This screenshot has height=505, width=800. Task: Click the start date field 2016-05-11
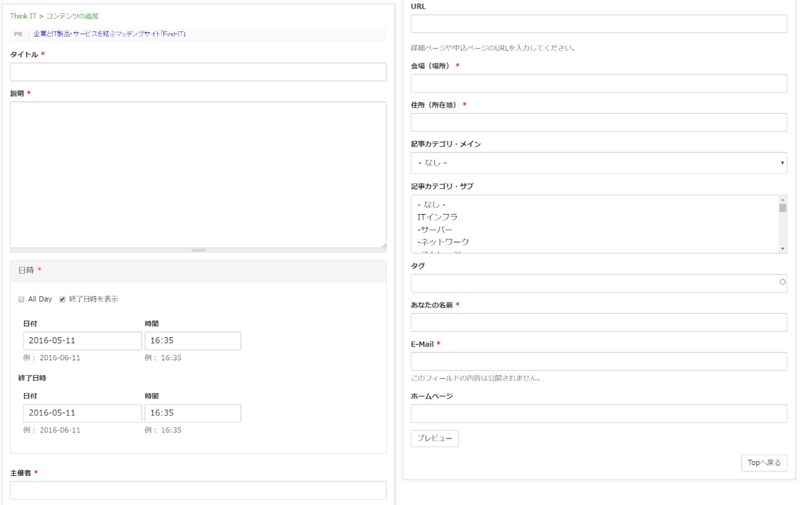(82, 341)
